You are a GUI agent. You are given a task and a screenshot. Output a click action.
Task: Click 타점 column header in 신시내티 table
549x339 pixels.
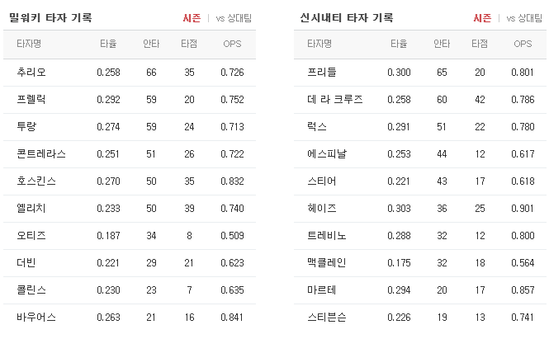click(480, 44)
